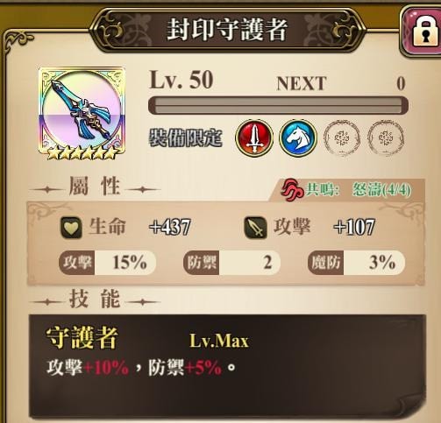Select the 防禦 2 bonus pill

click(232, 263)
